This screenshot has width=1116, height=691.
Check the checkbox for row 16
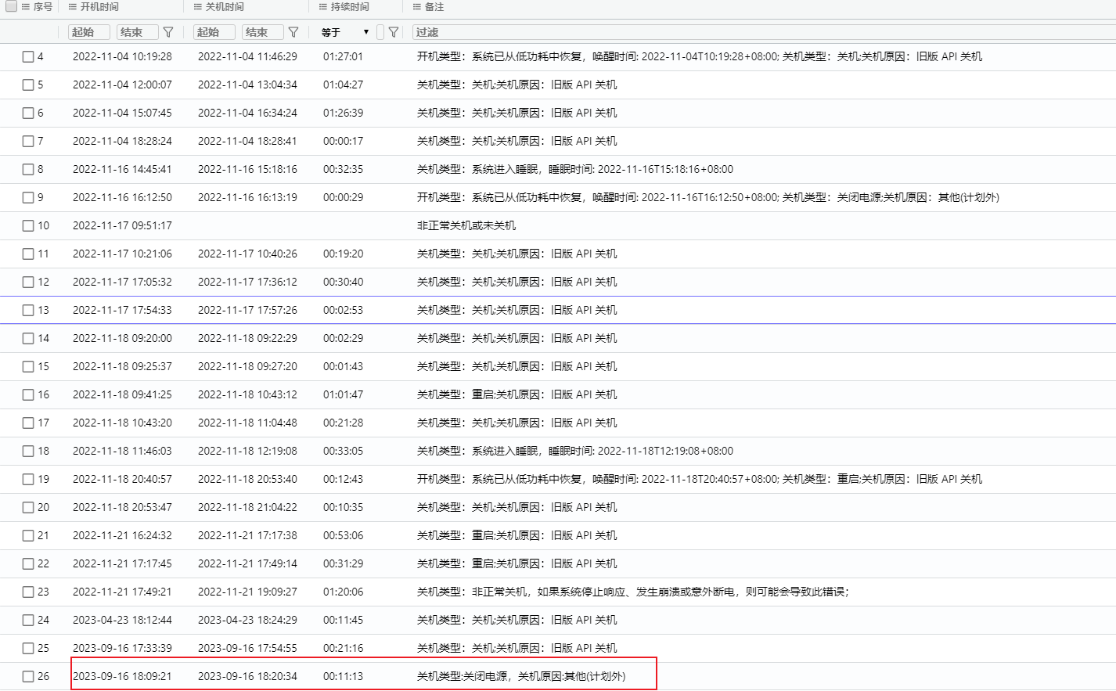(28, 394)
